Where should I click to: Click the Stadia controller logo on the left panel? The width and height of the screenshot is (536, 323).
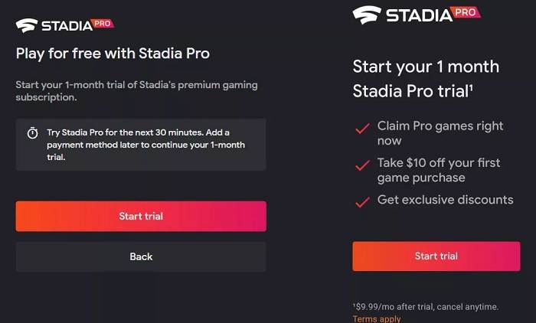(x=27, y=25)
